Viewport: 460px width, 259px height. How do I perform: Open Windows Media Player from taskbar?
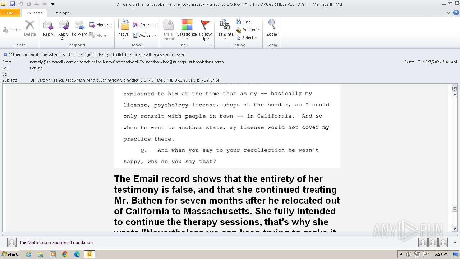coord(53,254)
